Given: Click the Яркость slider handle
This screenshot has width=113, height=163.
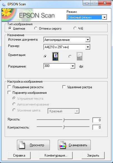Looking at the screenshot, I should [x=64, y=120].
